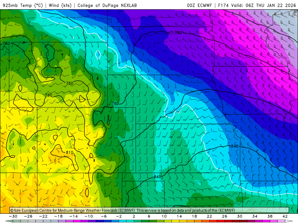Click the '-6' color scale label
Image resolution: width=298 pixels, height=223 pixels.
point(104,216)
